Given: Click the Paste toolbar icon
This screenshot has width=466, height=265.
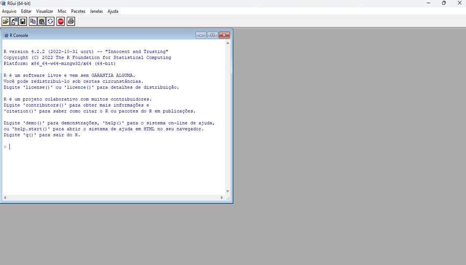Looking at the screenshot, I should (x=41, y=21).
